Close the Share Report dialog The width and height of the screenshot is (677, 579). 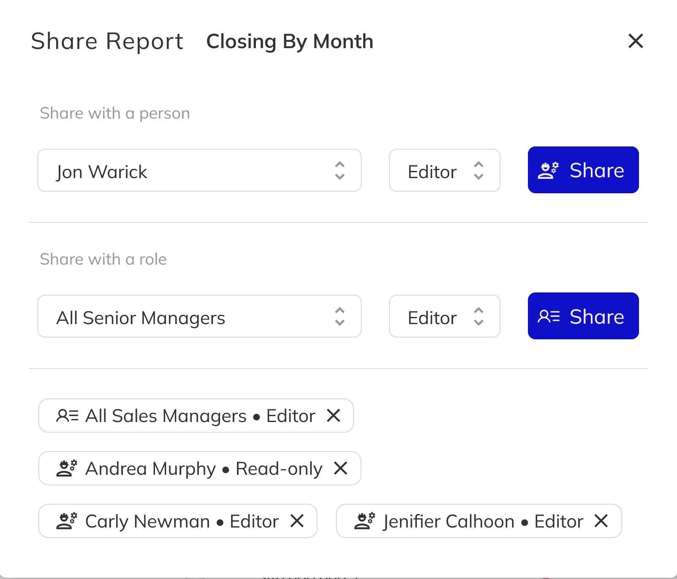[x=636, y=41]
